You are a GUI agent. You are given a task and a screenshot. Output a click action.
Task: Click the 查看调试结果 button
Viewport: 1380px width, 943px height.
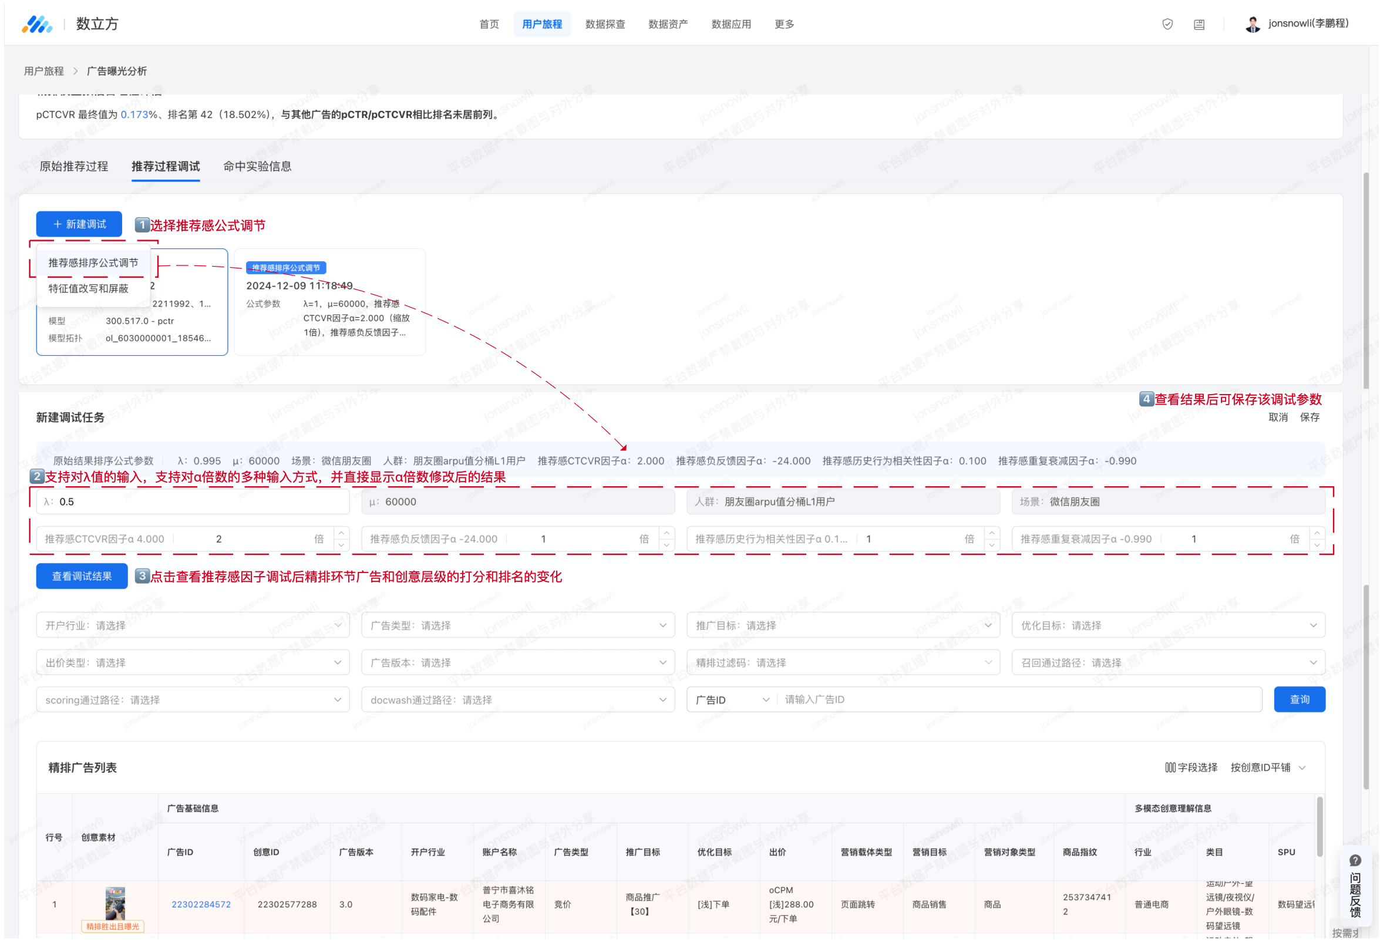click(82, 576)
